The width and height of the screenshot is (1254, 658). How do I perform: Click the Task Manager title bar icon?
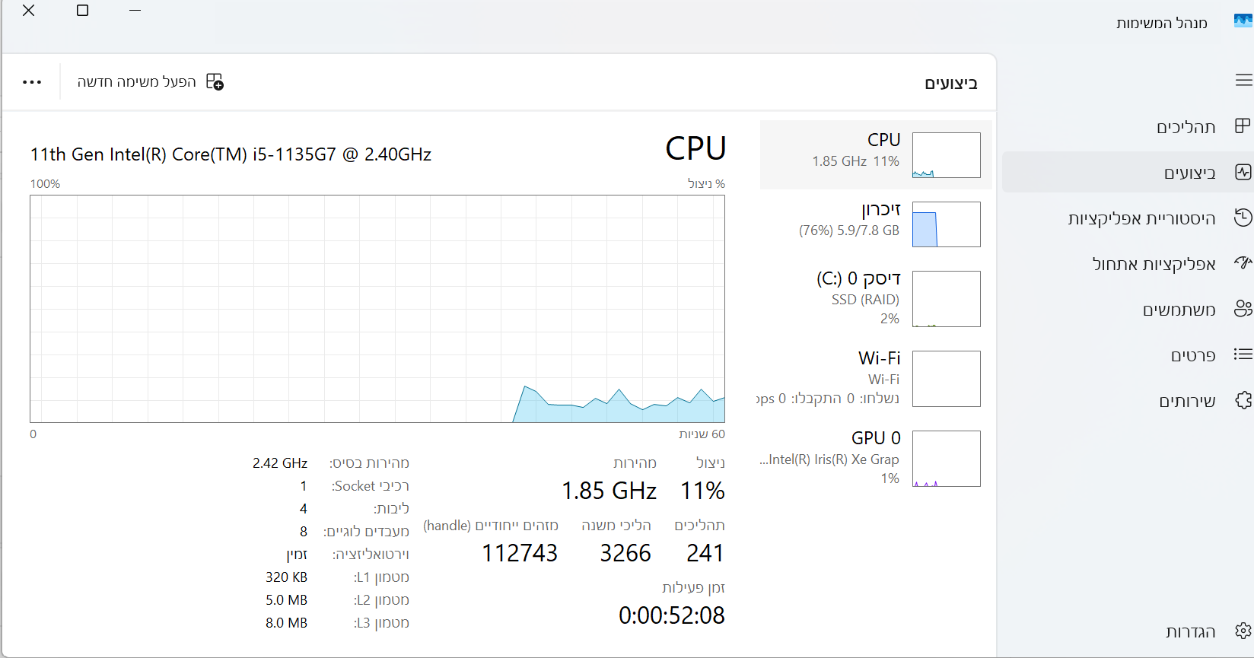tap(1243, 21)
